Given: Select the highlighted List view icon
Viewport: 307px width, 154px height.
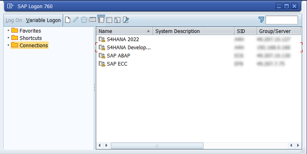Looking at the screenshot, I should coord(101,20).
